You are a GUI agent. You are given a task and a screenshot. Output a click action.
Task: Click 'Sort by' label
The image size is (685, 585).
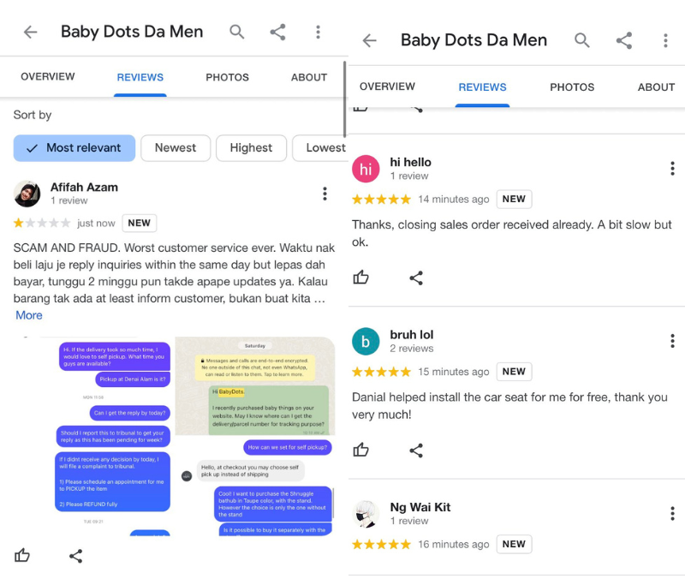coord(33,115)
